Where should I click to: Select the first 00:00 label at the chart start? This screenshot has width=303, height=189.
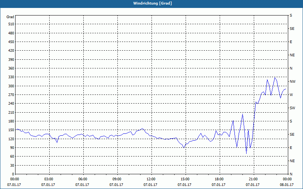click(15, 179)
